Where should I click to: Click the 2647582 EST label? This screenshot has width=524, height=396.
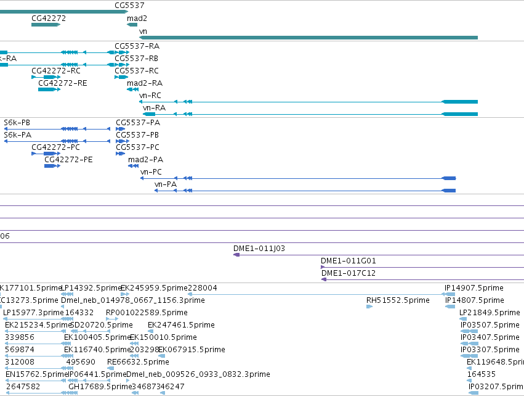click(23, 387)
